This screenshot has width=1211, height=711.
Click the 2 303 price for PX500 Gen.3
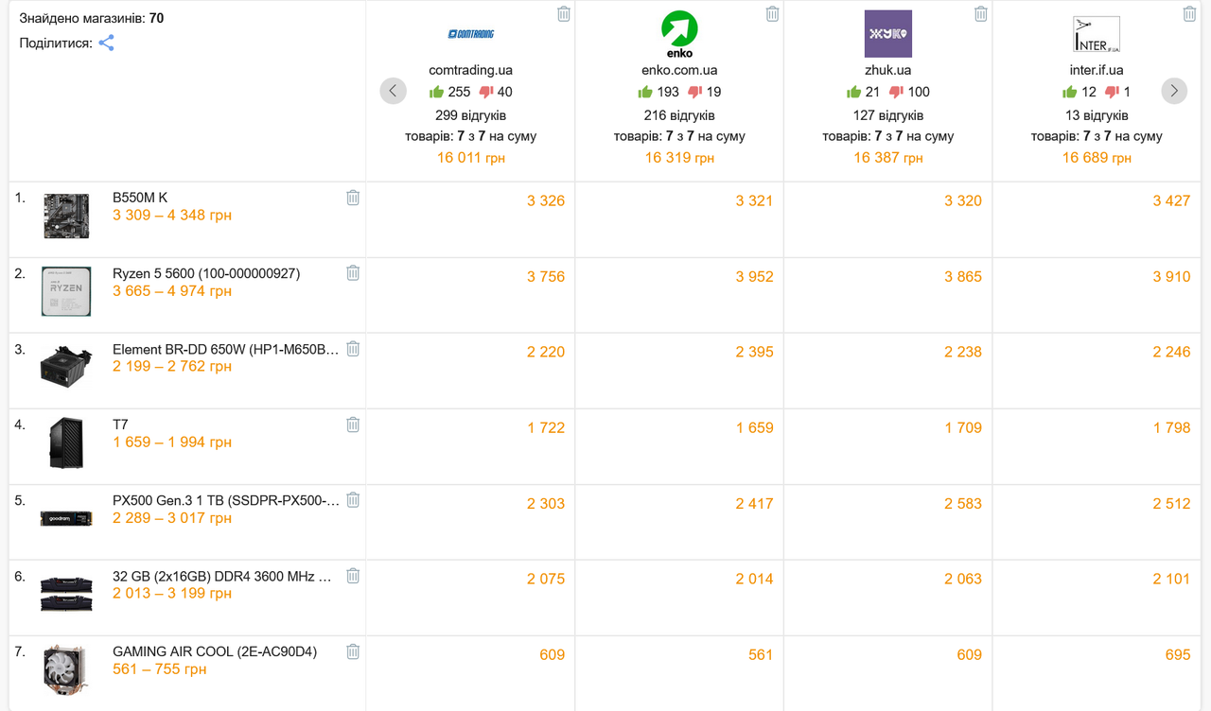point(546,503)
